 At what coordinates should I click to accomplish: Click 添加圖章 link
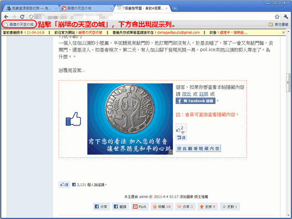186,197
